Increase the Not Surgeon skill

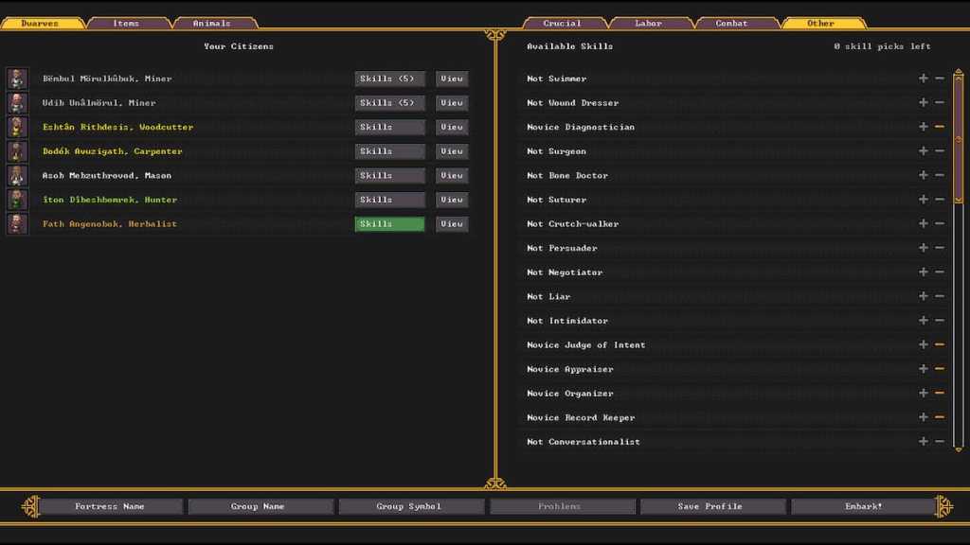923,150
